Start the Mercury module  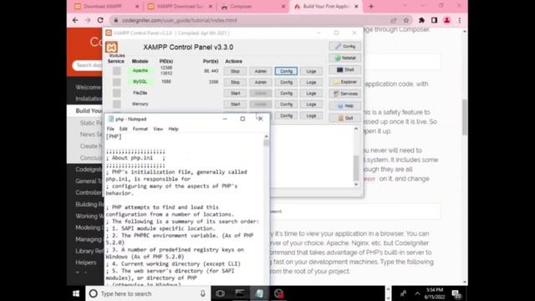point(235,104)
